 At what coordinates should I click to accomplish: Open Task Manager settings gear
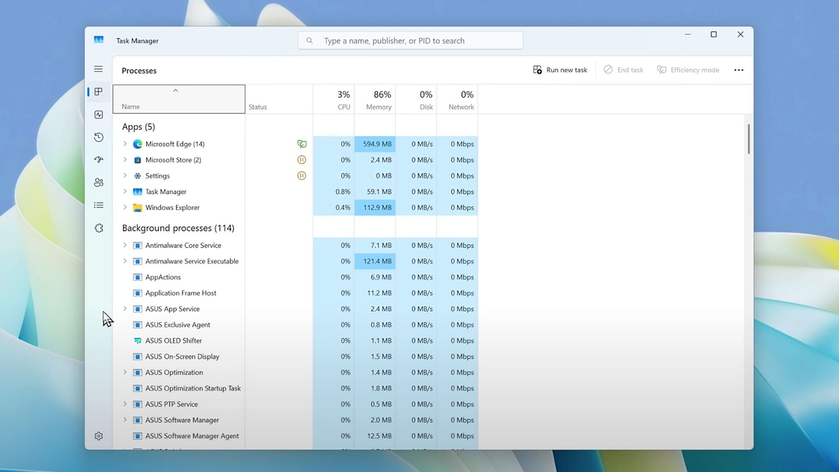click(98, 436)
